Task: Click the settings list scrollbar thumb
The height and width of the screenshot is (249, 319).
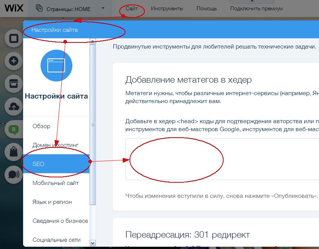Action: pyautogui.click(x=92, y=125)
